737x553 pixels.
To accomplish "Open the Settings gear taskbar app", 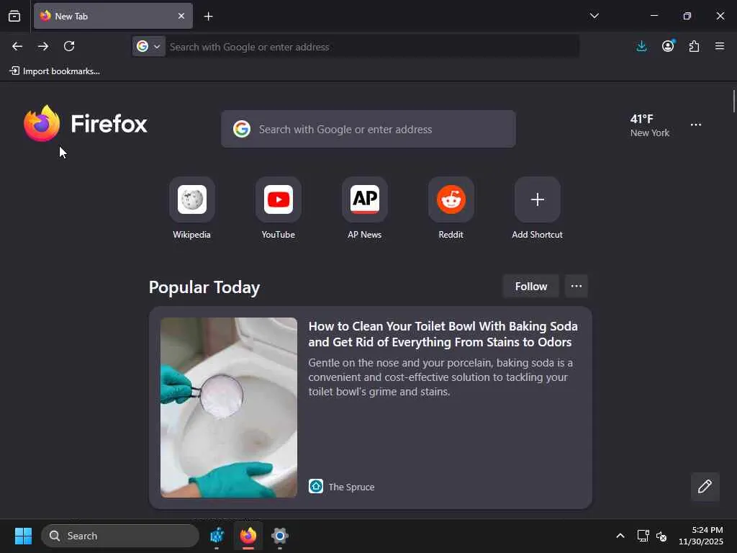I will 280,536.
